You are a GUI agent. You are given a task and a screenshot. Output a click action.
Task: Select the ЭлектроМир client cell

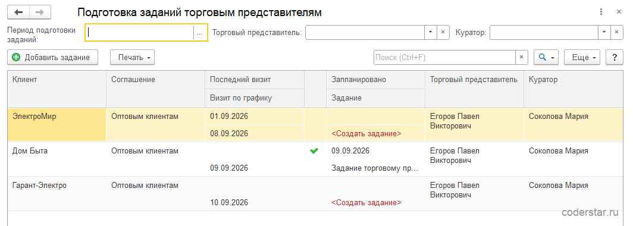(57, 125)
